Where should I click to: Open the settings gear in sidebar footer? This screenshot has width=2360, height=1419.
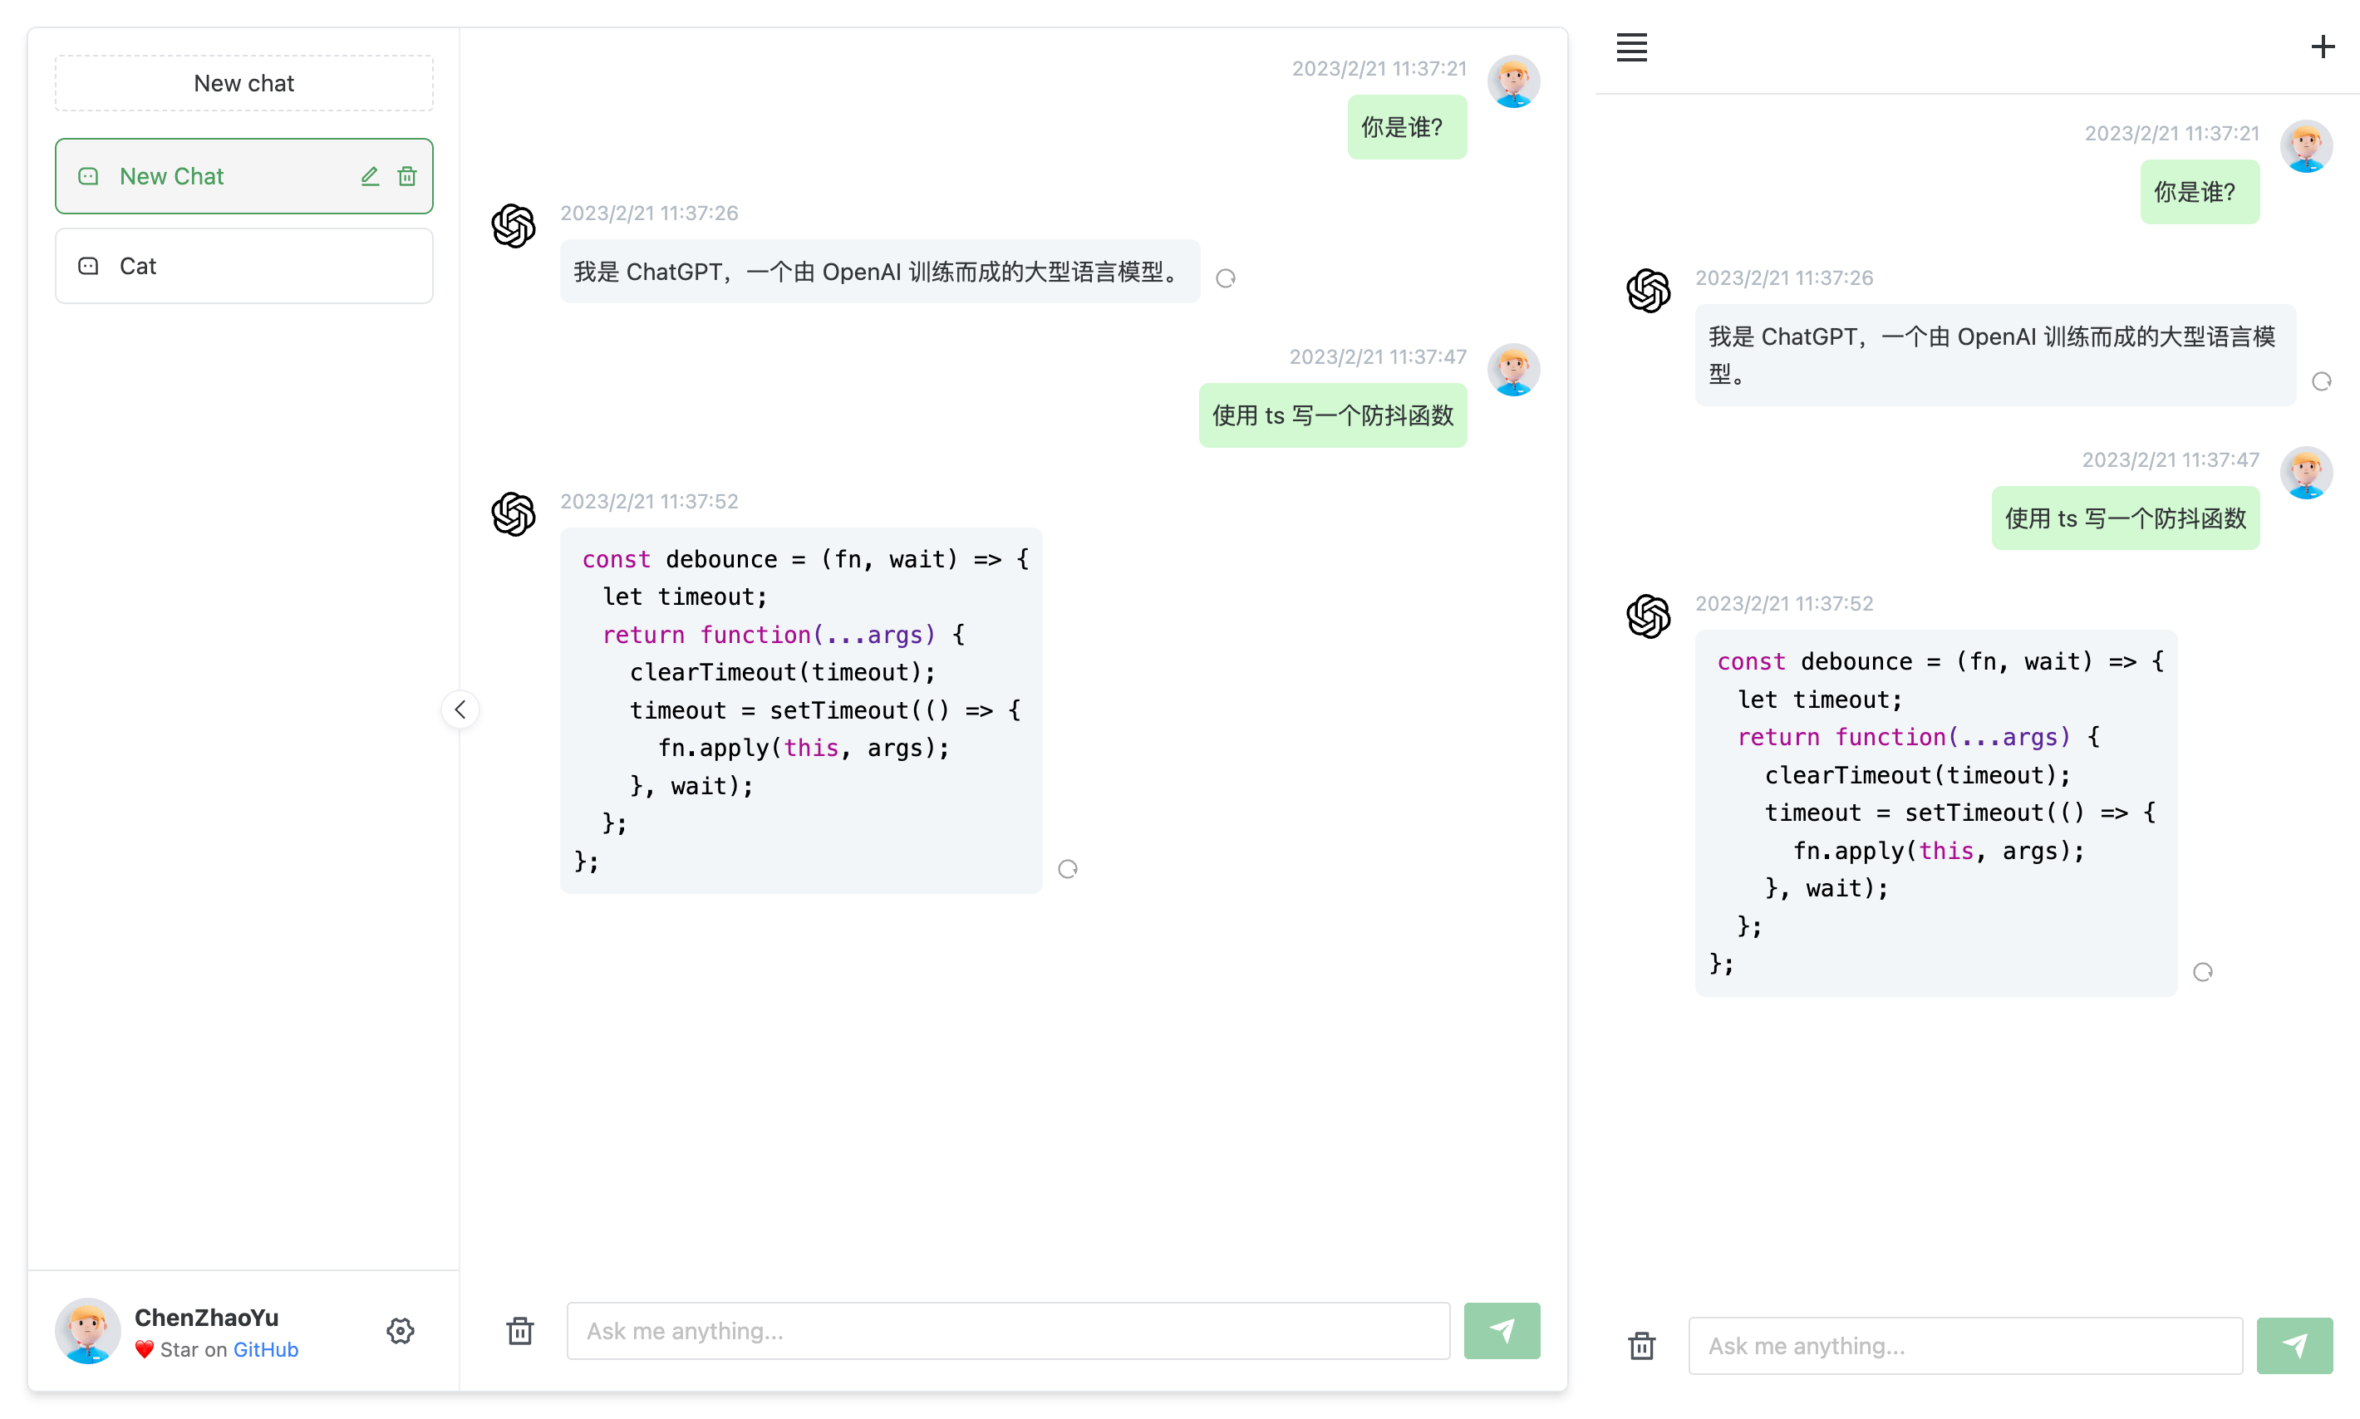tap(400, 1330)
